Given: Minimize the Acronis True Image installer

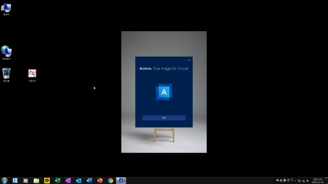Looking at the screenshot, I should 185,60.
